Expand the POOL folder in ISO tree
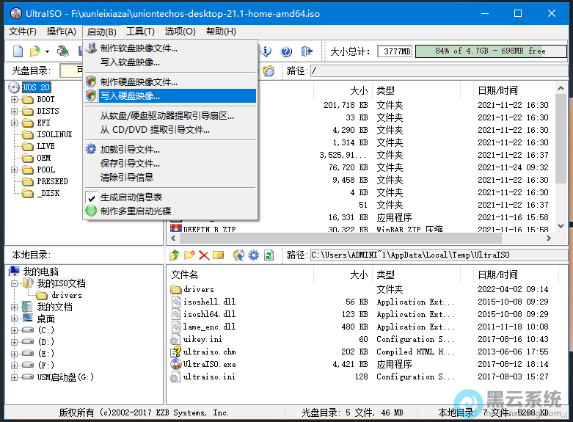This screenshot has width=573, height=422. pos(14,170)
